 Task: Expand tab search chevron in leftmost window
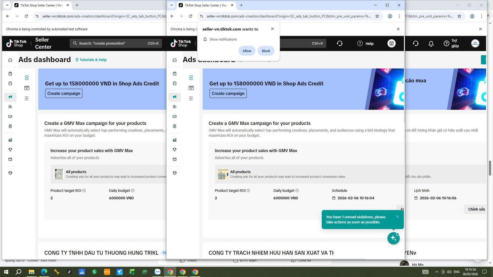pyautogui.click(x=7, y=5)
